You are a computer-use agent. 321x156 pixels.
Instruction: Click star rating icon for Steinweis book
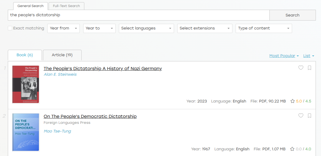[x=293, y=101]
